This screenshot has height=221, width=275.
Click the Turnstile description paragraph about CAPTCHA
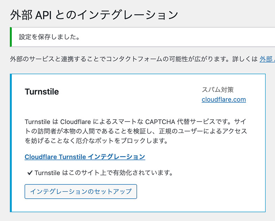[136, 131]
